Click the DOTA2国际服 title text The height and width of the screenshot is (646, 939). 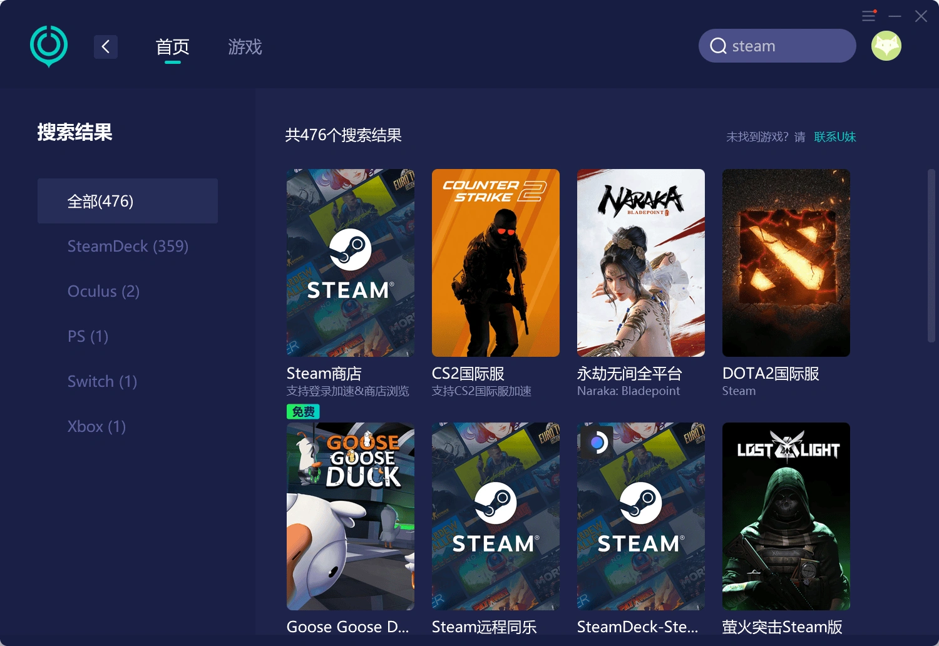click(x=771, y=374)
